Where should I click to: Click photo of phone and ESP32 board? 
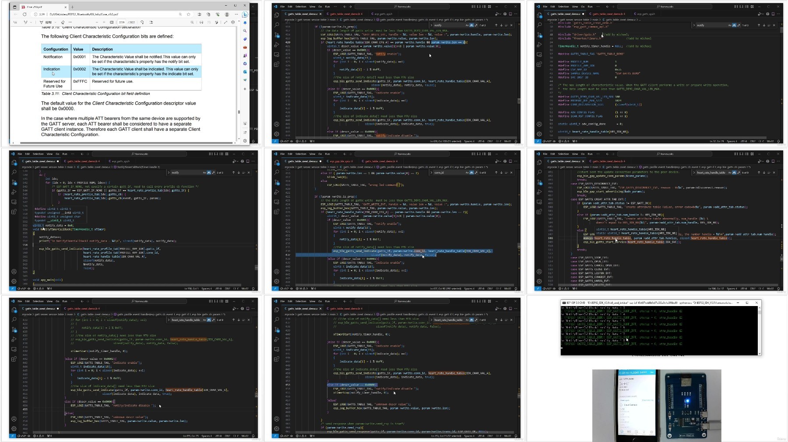coord(657,405)
